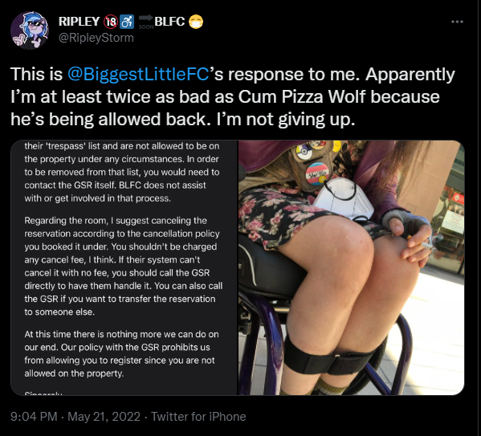Click the BLFC text in display name

[169, 22]
